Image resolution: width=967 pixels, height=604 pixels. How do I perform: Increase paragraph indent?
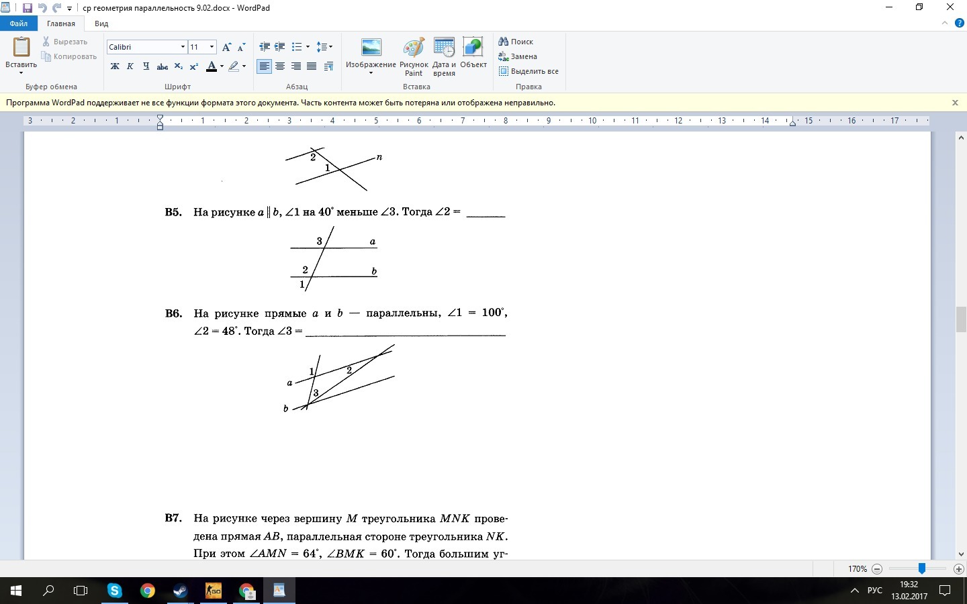[280, 47]
